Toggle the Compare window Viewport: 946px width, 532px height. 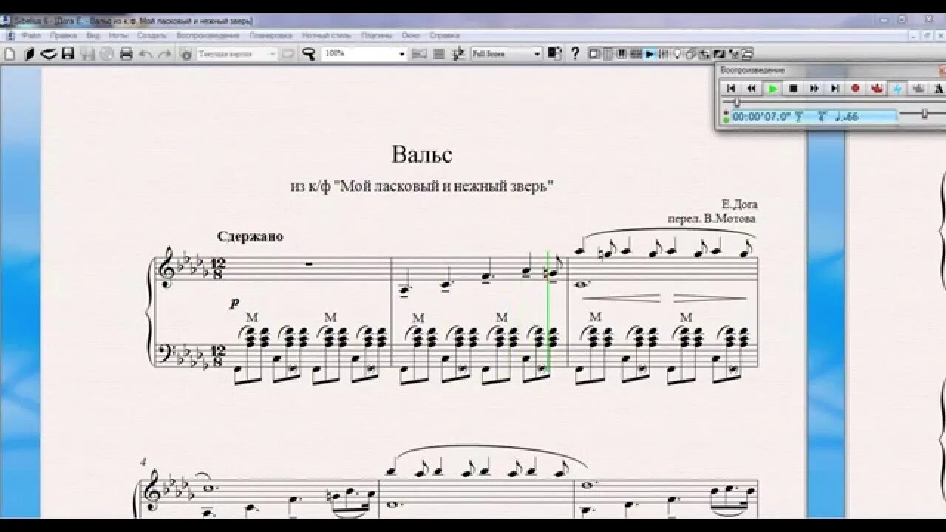[704, 53]
